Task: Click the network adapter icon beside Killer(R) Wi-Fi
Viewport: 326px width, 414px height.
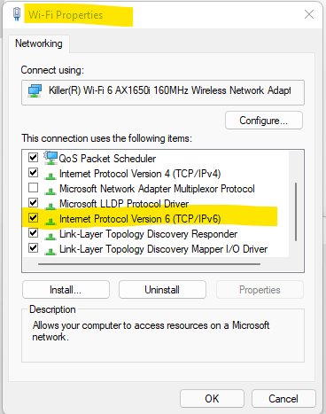Action: click(35, 90)
